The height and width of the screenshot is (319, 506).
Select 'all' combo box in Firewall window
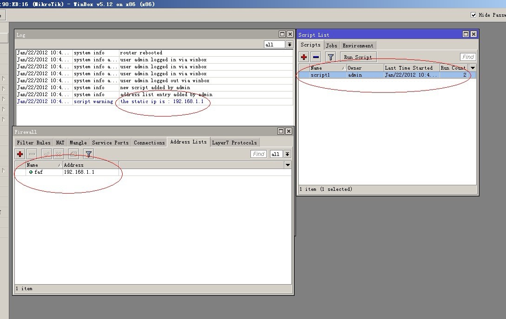(x=276, y=154)
